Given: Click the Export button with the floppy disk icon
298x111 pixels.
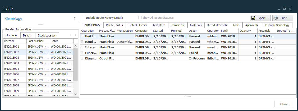Looking at the screenshot, I should pos(260,18).
